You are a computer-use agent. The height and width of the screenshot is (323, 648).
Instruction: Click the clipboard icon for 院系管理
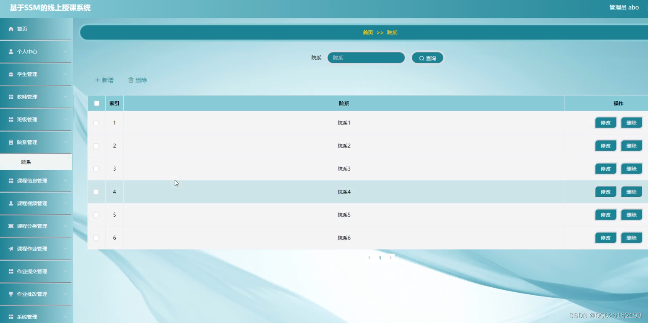click(x=11, y=142)
